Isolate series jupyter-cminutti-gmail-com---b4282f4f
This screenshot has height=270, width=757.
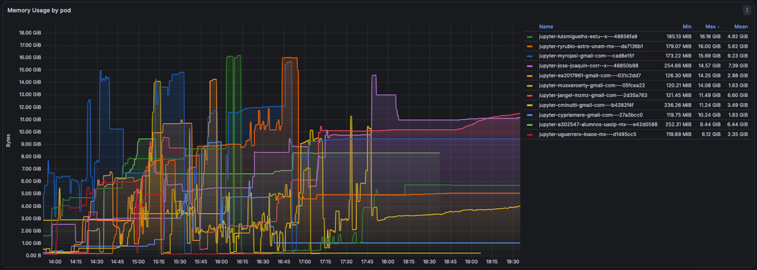click(x=587, y=105)
